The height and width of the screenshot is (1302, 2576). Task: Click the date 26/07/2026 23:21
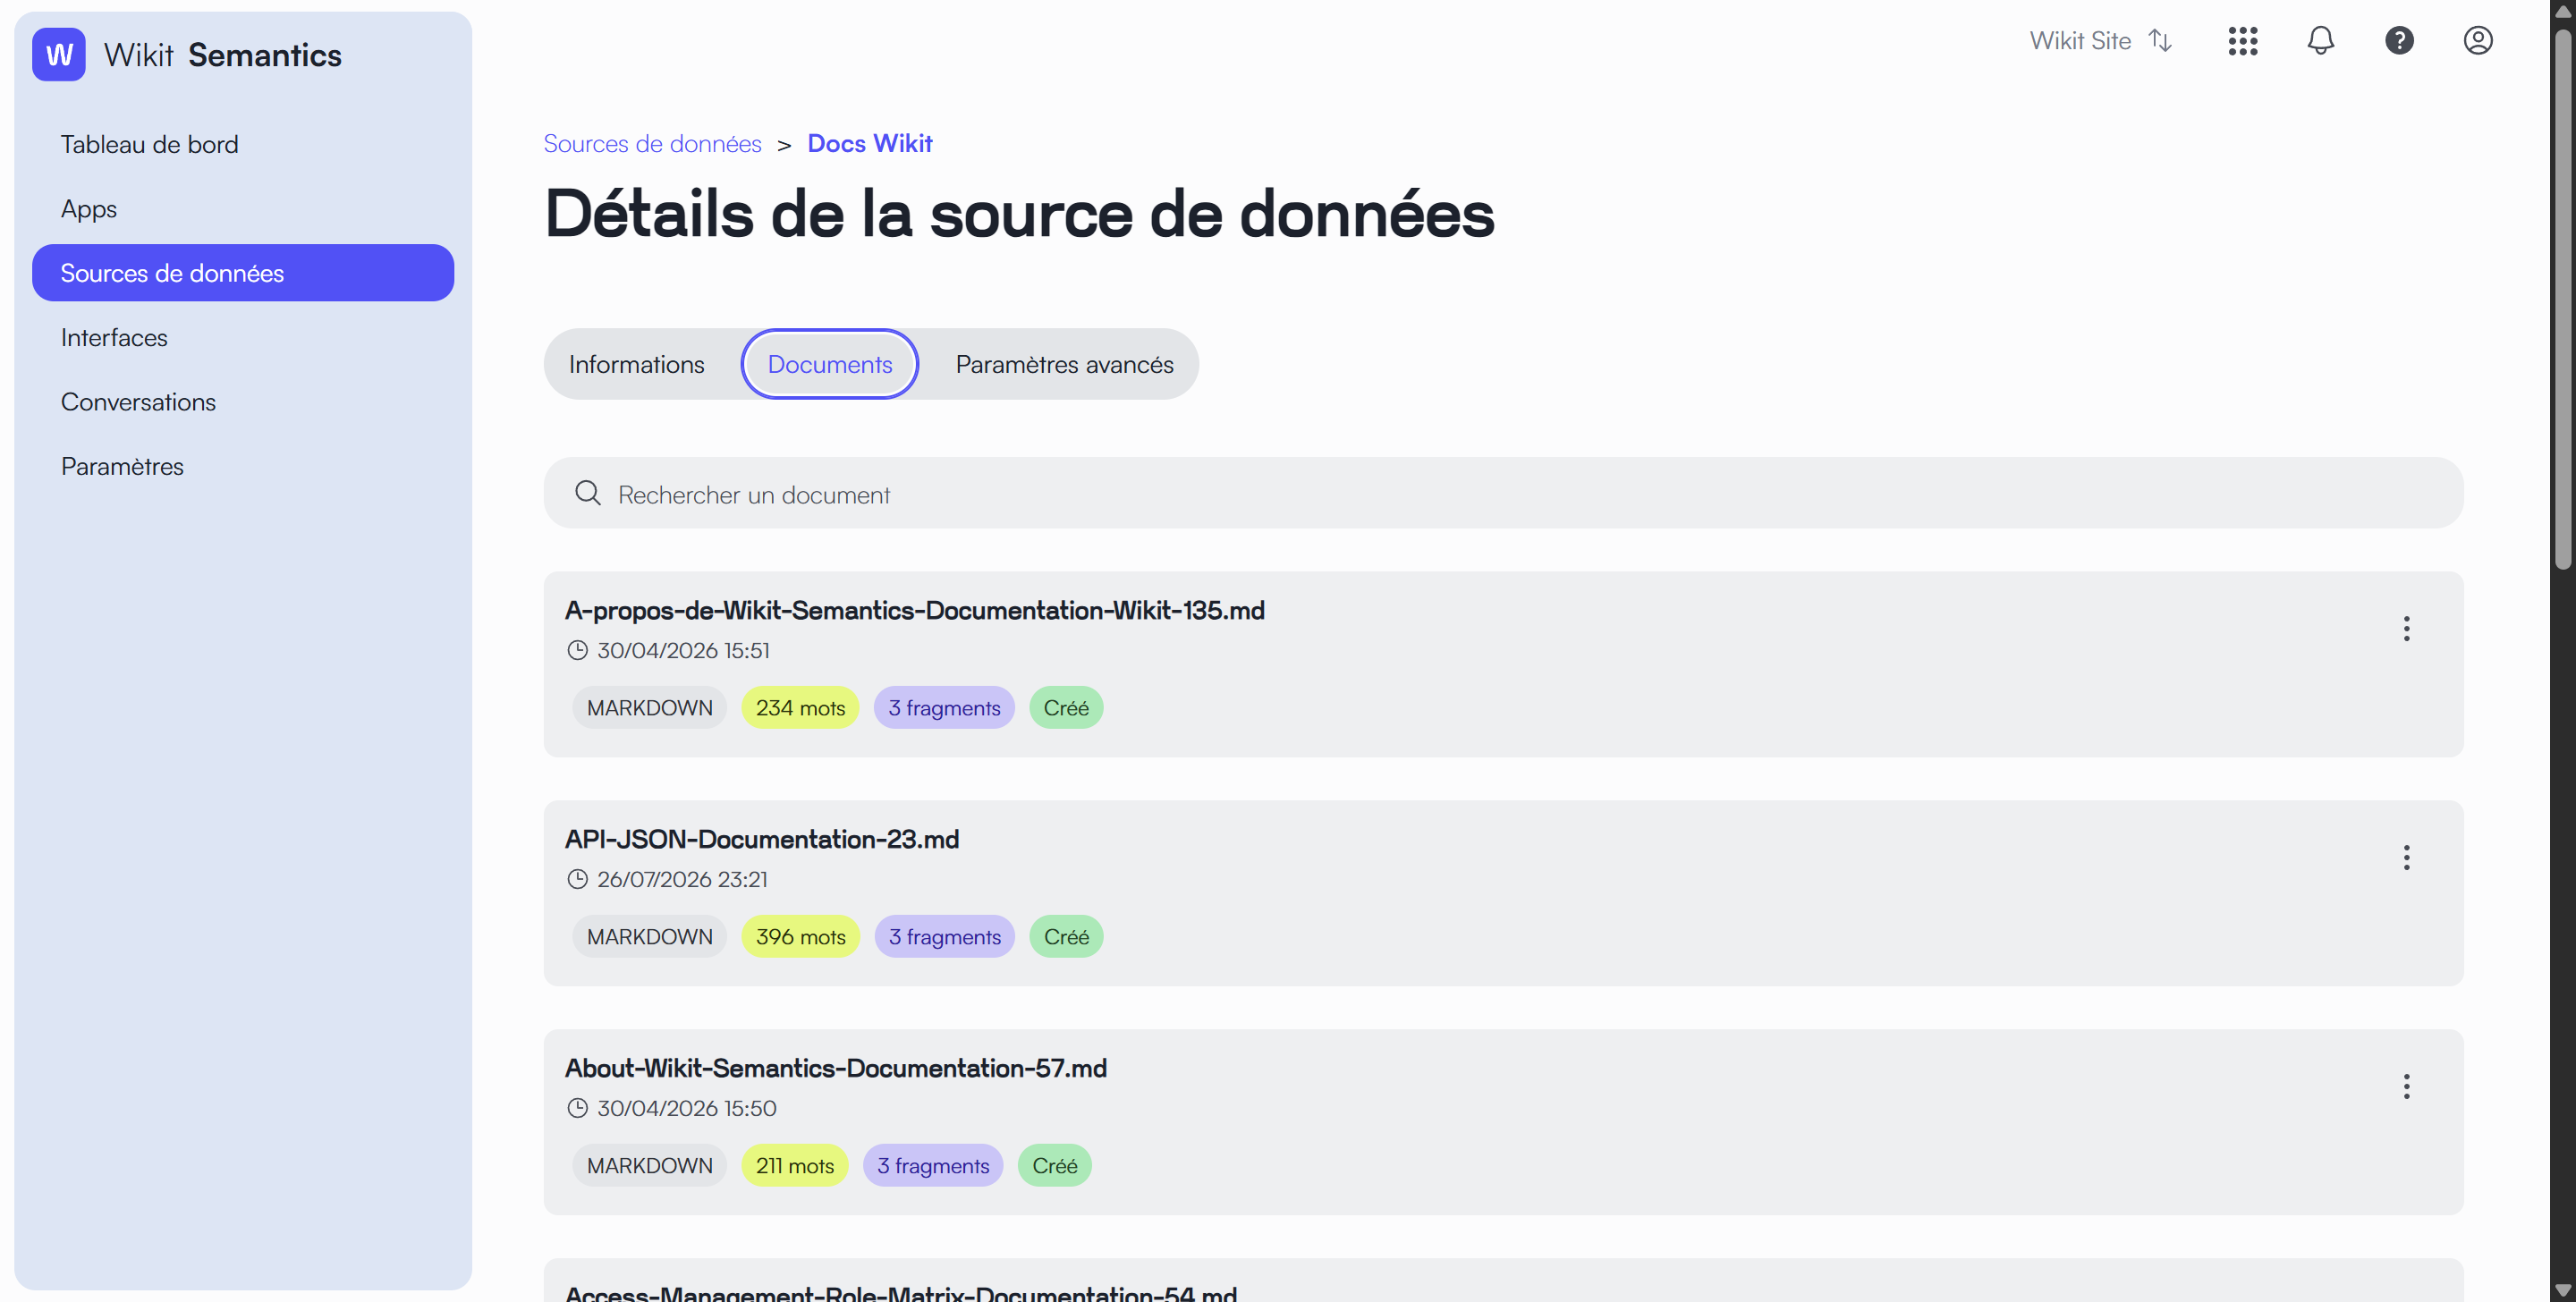683,880
